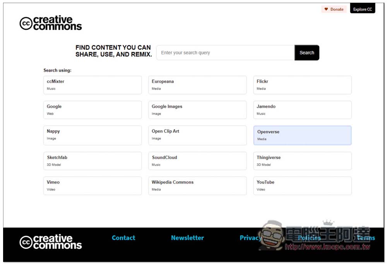Select Jamendo music search option
The height and width of the screenshot is (265, 387).
coord(302,110)
